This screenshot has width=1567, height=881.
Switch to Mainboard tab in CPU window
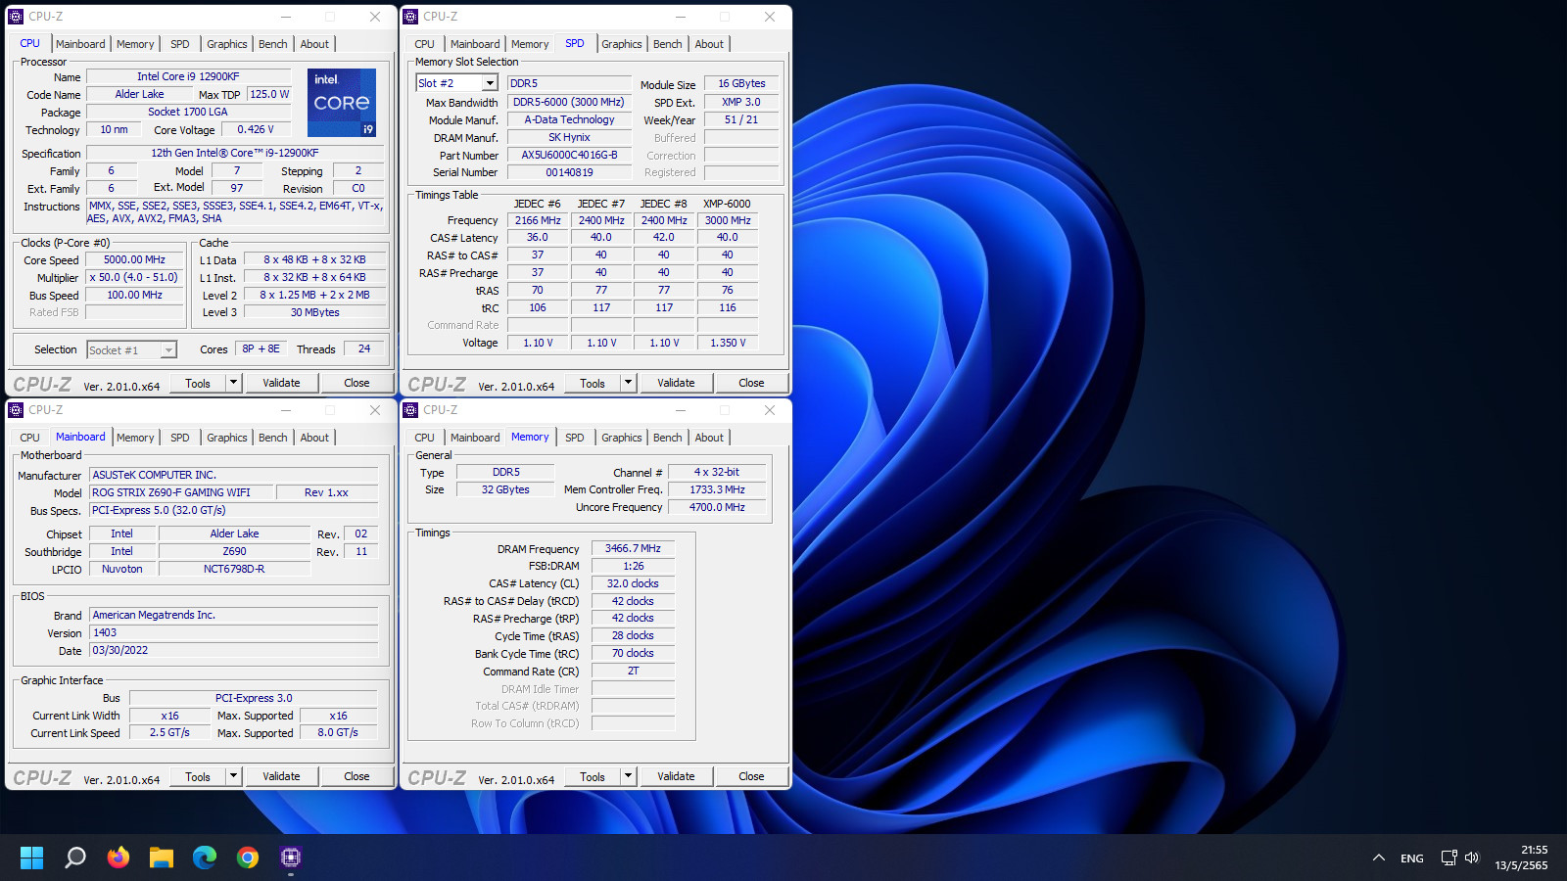point(80,44)
